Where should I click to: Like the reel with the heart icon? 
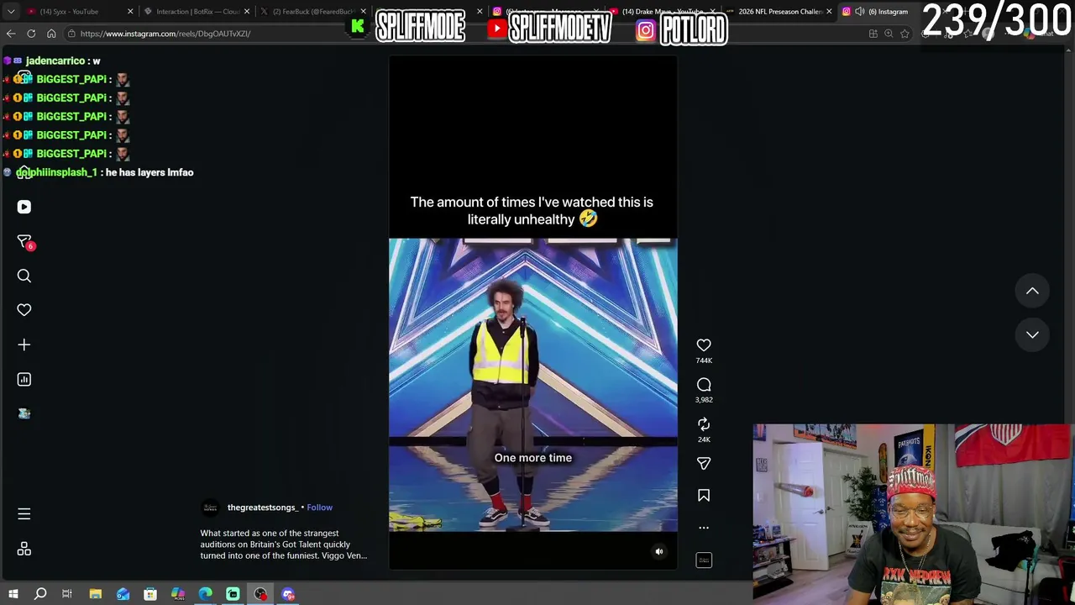pos(704,345)
